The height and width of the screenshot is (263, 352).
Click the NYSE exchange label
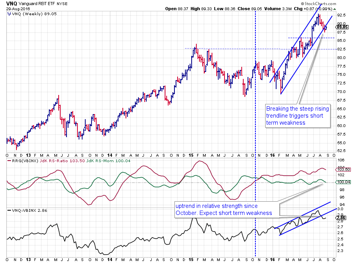click(x=62, y=4)
